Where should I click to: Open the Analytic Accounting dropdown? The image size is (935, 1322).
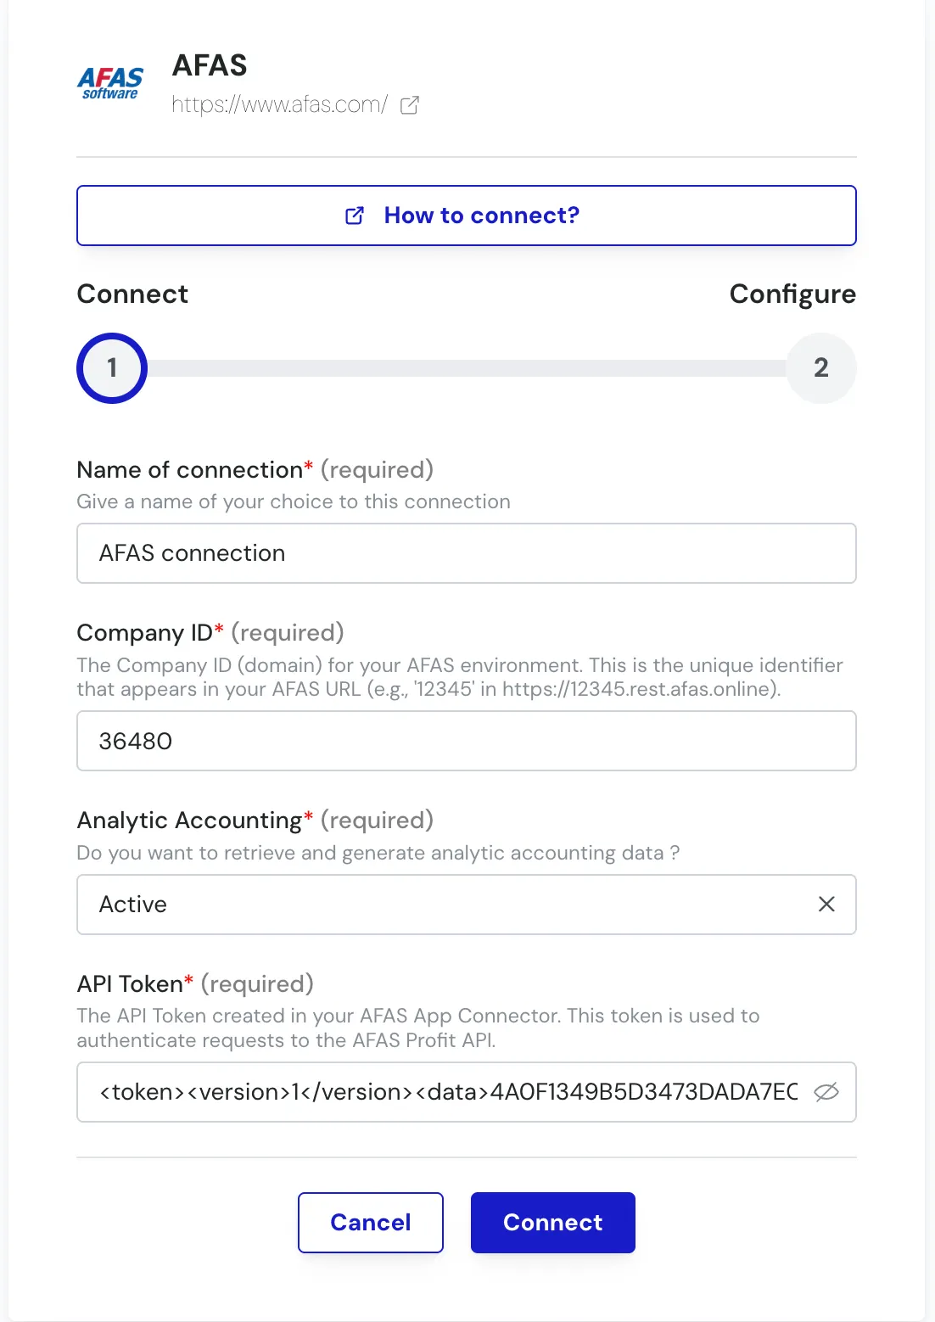click(x=441, y=905)
